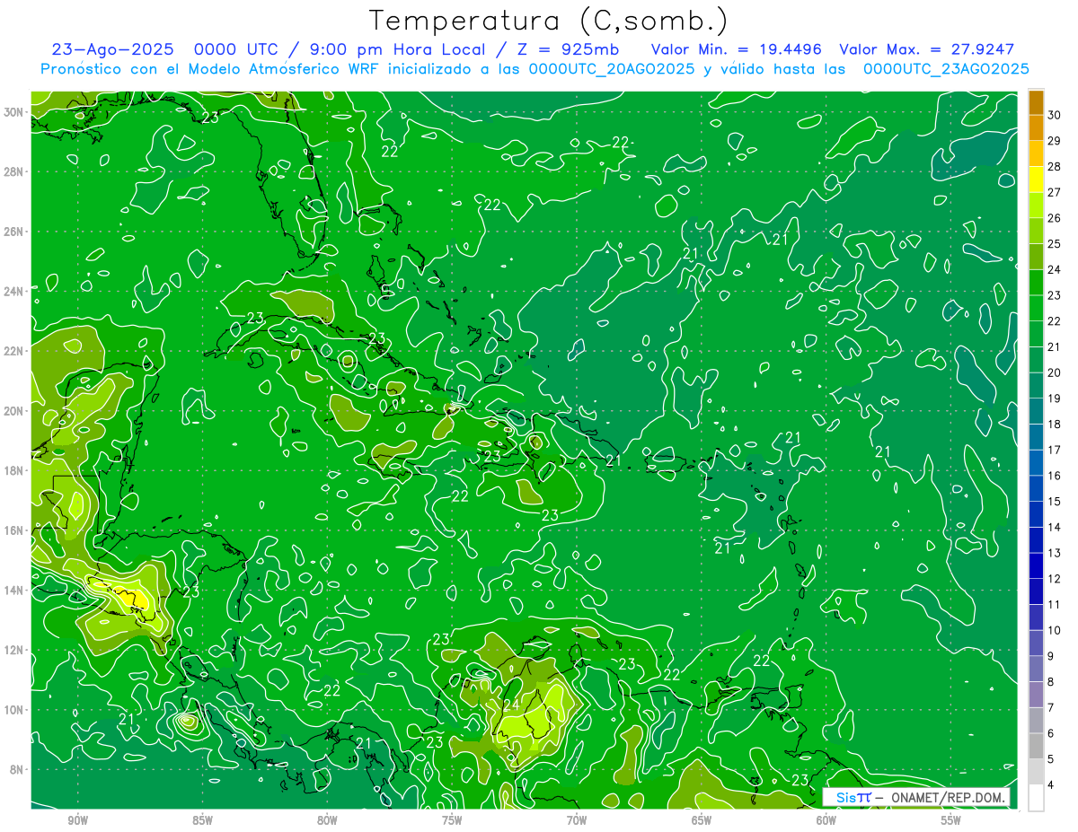Click the '24N' latitude axis label

click(x=13, y=291)
